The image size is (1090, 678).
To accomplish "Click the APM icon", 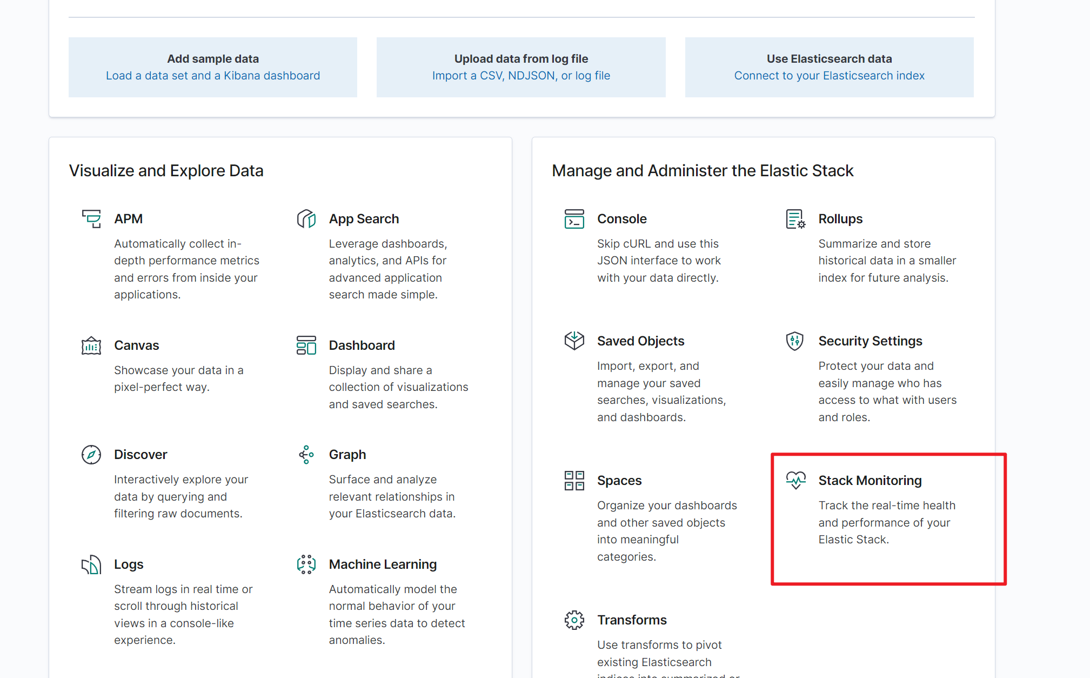I will coord(91,218).
